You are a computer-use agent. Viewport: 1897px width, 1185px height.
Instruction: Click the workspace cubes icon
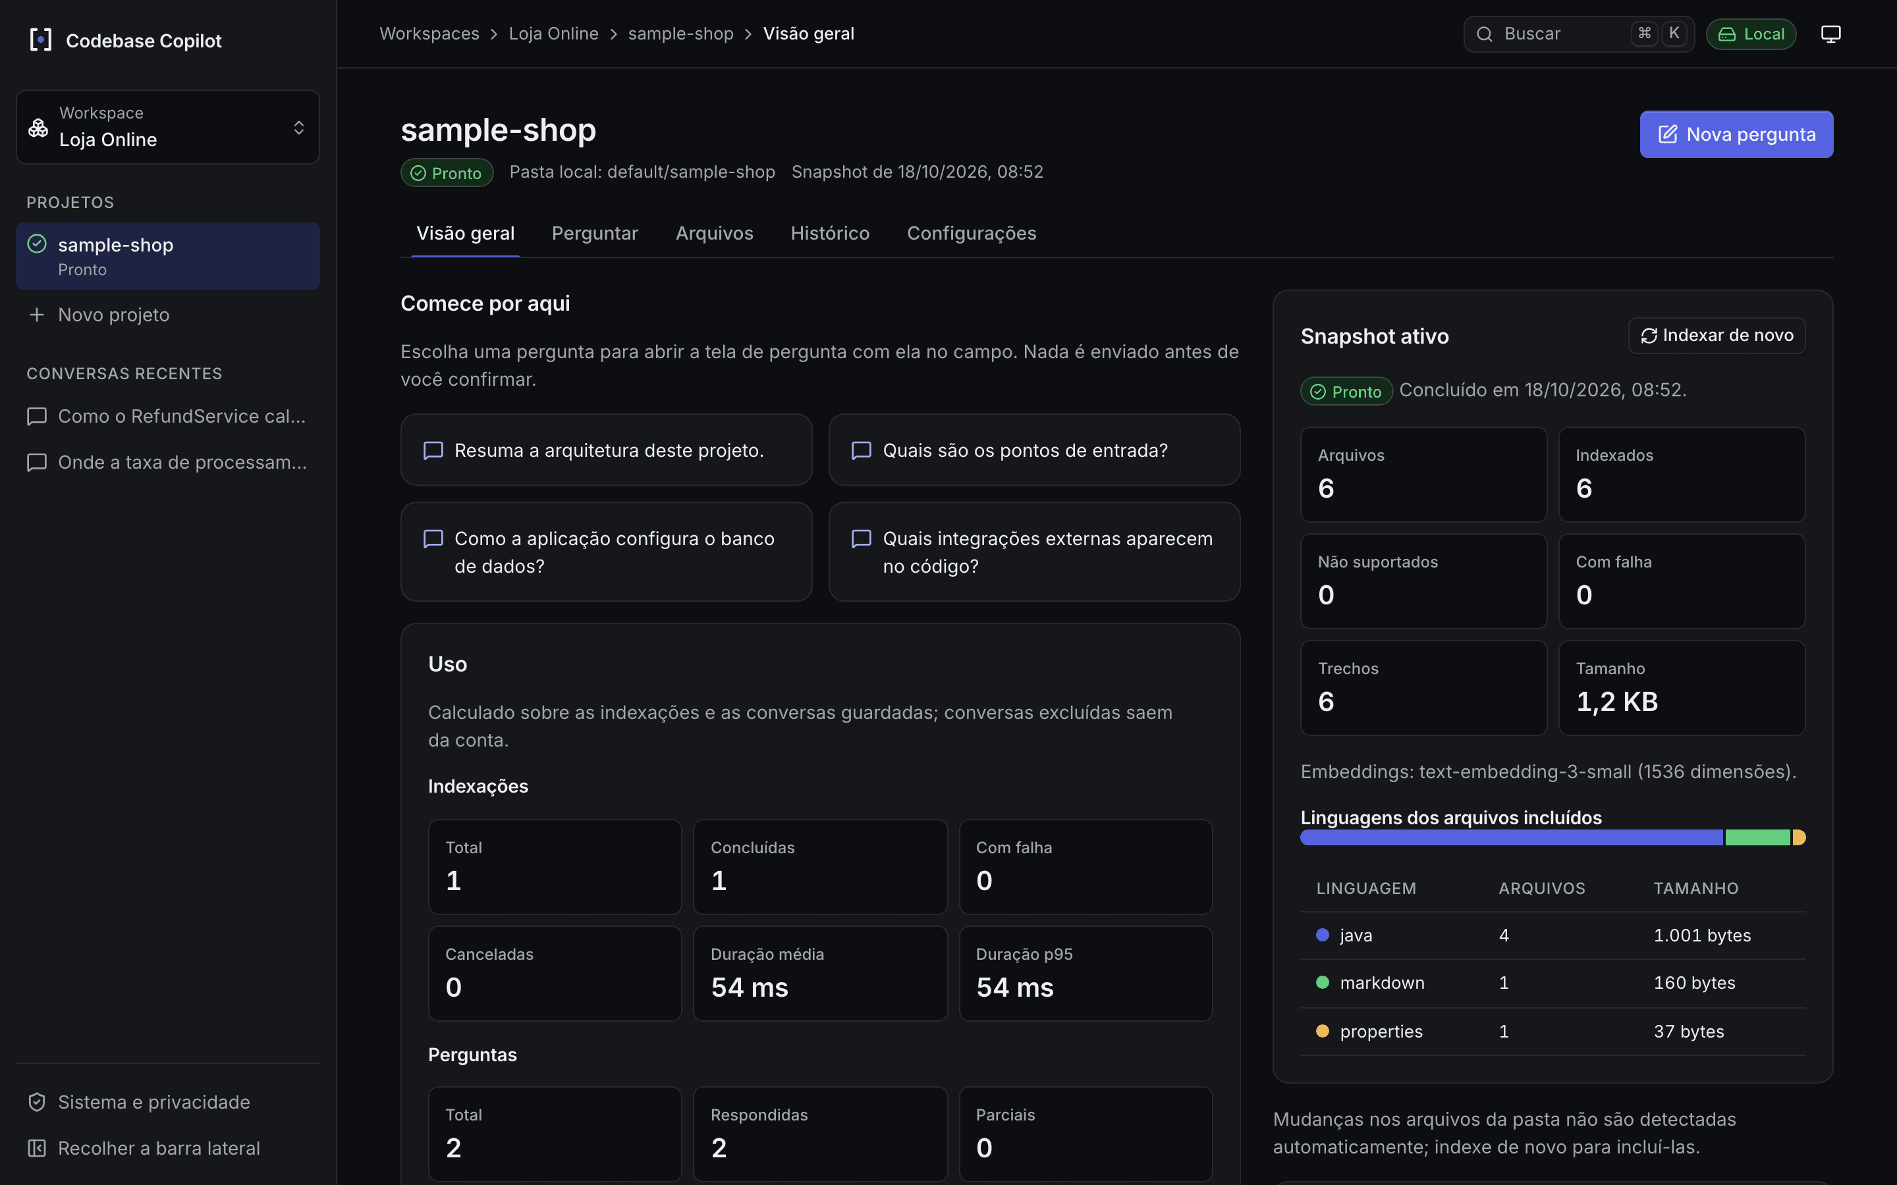(38, 127)
